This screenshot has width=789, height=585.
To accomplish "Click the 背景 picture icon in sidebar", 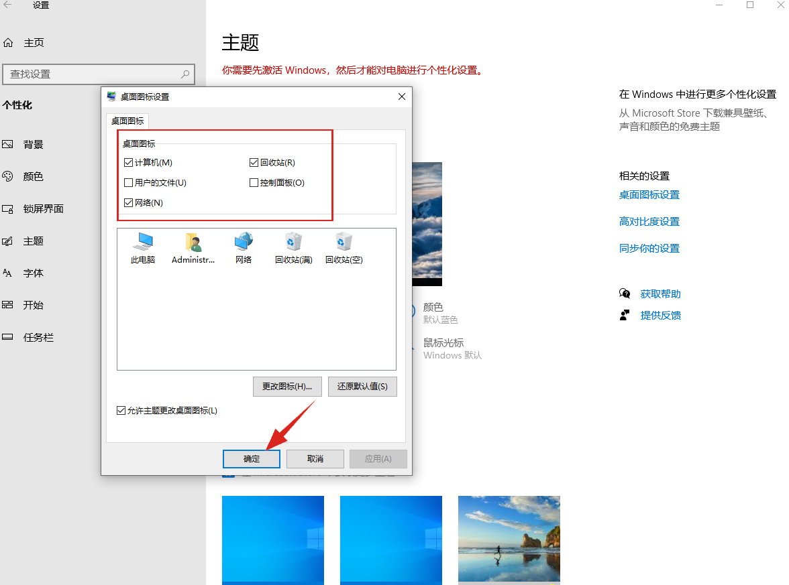I will coord(7,145).
